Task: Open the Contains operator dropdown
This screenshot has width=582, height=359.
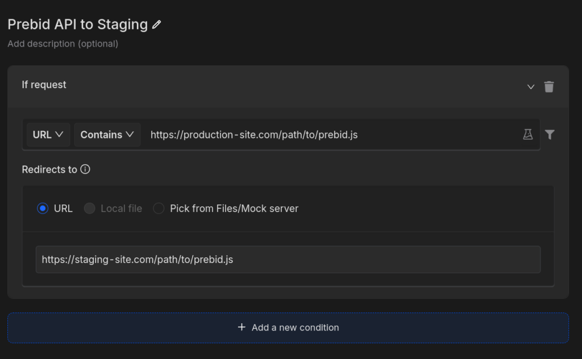Action: [x=107, y=135]
